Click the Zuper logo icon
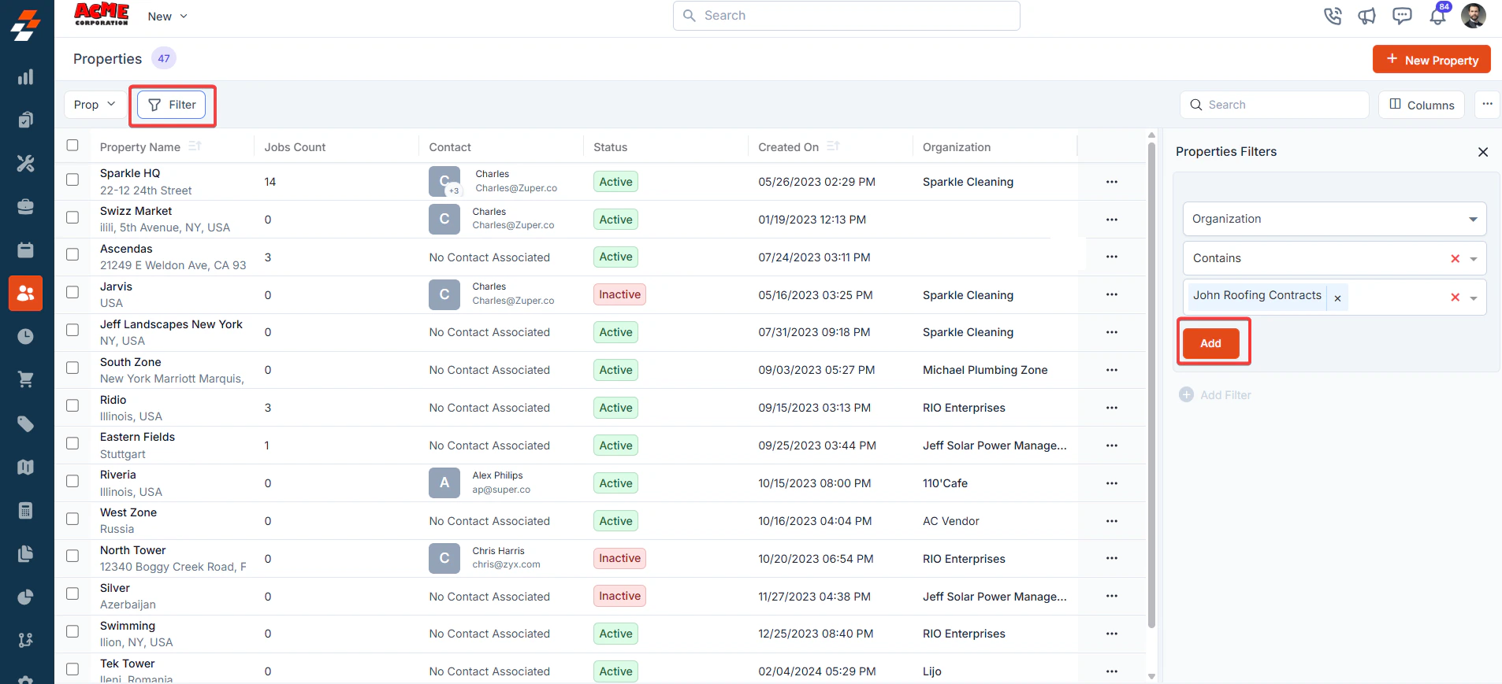Screen dimensions: 1502x684 [x=26, y=24]
